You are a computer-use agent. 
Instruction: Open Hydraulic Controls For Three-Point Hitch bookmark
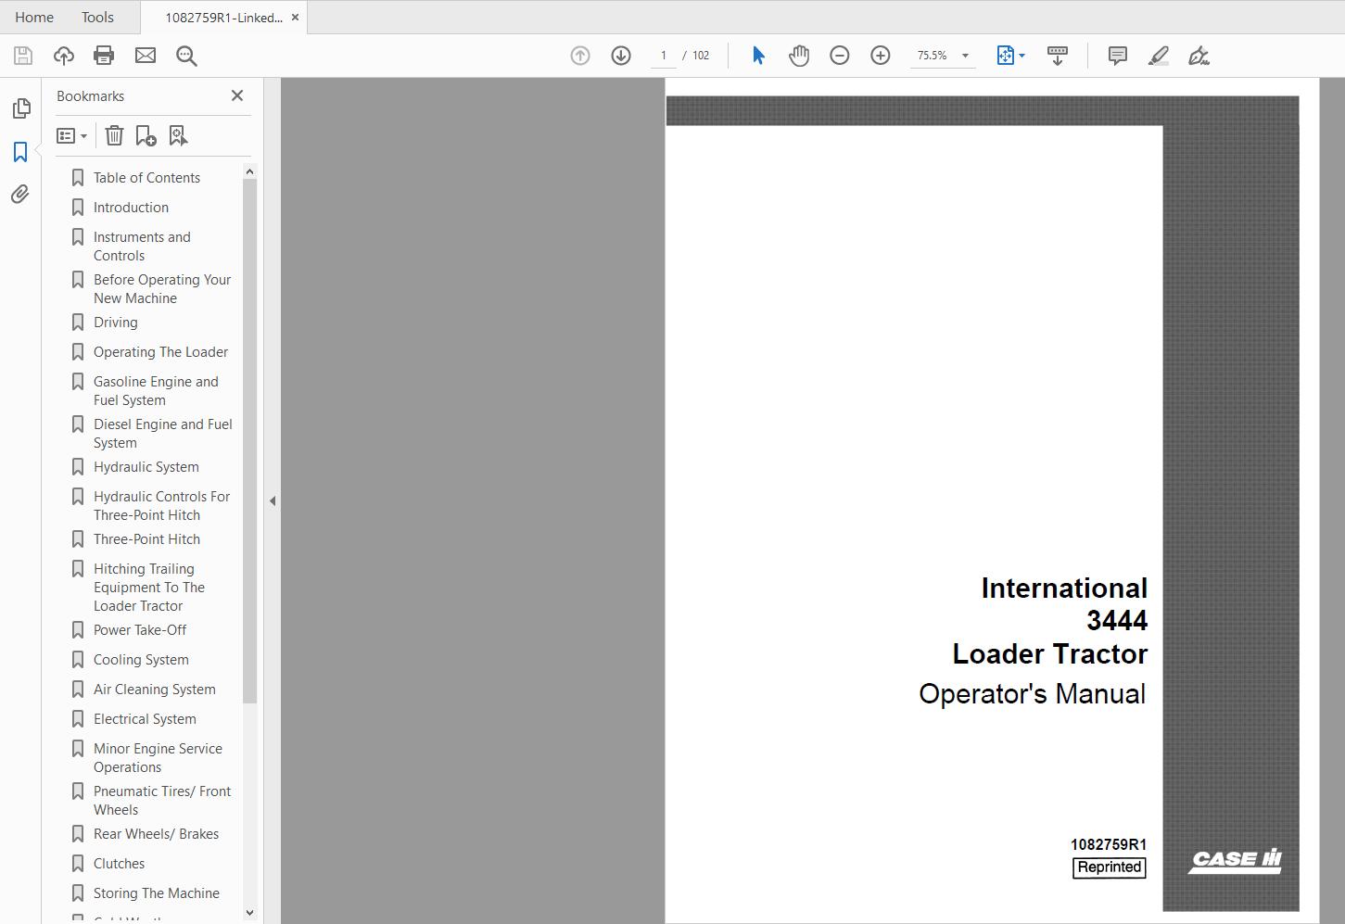pos(161,506)
